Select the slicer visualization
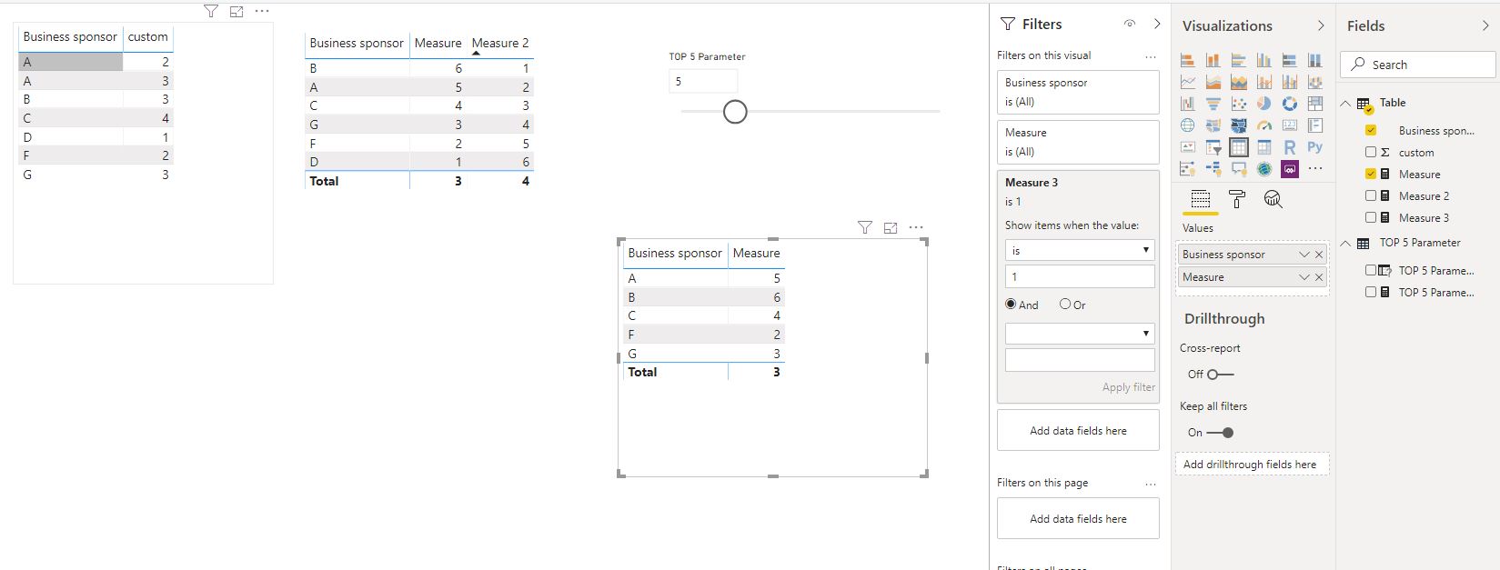The image size is (1500, 570). 1213,147
